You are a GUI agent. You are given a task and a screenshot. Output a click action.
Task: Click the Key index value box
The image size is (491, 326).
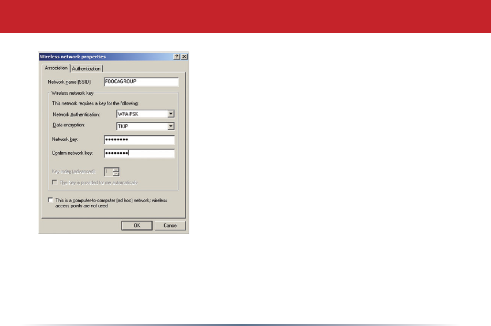[x=109, y=172]
